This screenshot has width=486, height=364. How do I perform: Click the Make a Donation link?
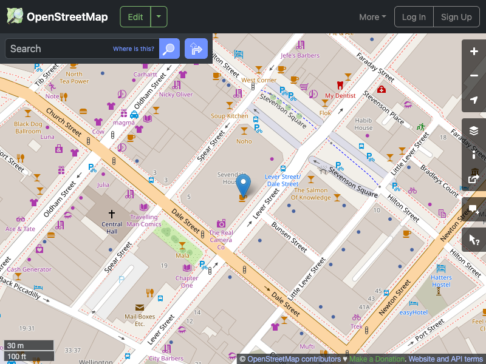click(377, 359)
